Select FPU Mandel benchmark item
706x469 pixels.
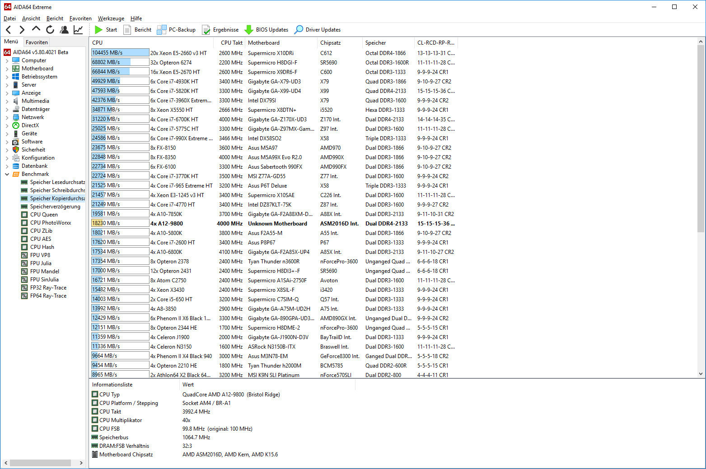tap(44, 271)
